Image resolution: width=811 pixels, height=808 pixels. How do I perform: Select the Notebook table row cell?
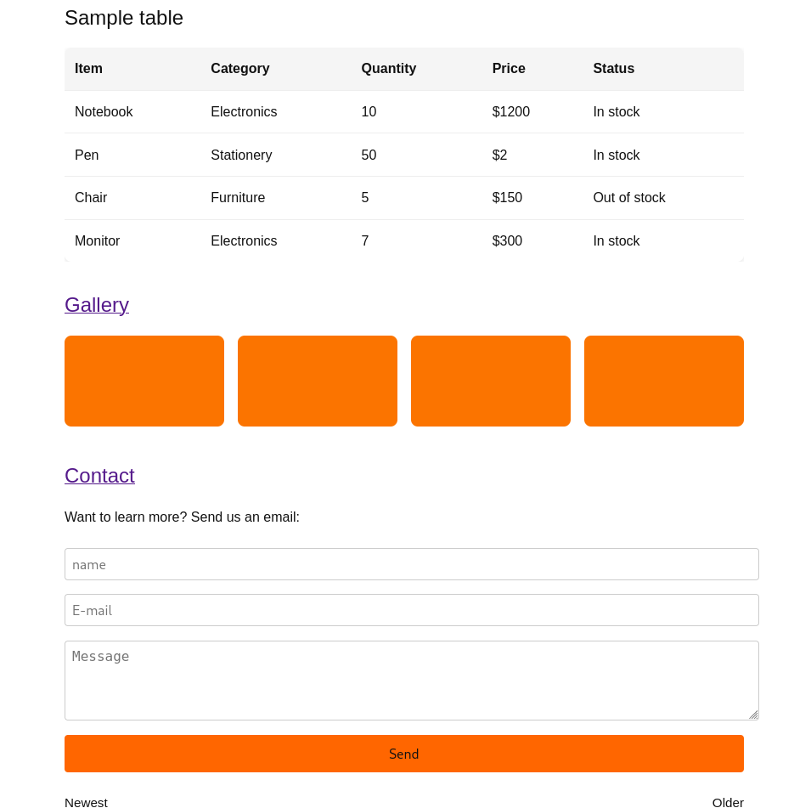104,112
